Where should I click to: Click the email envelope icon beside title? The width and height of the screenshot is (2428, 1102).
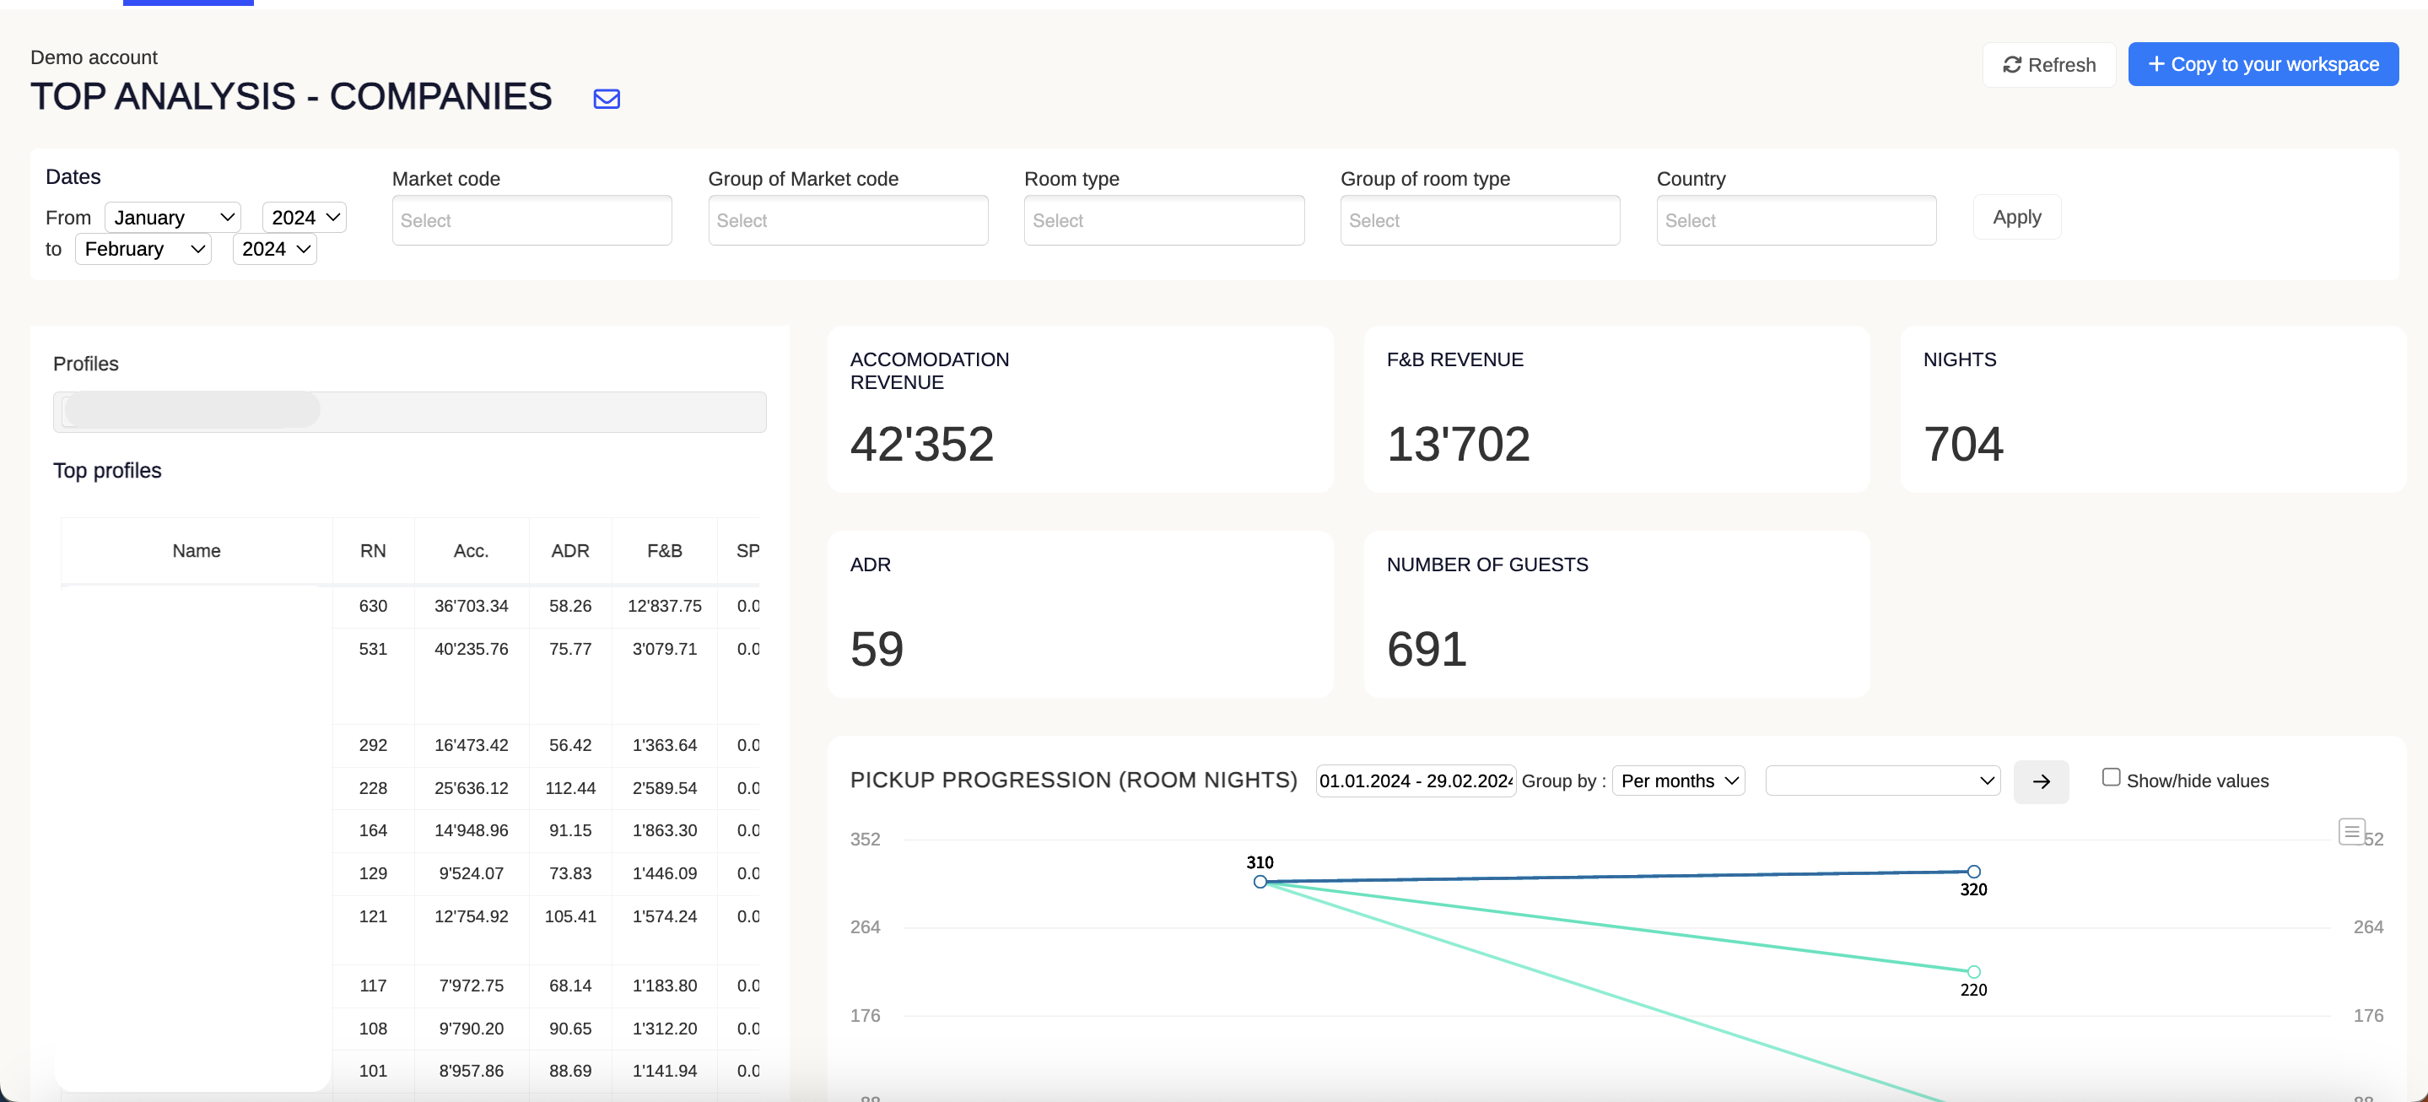pos(606,99)
